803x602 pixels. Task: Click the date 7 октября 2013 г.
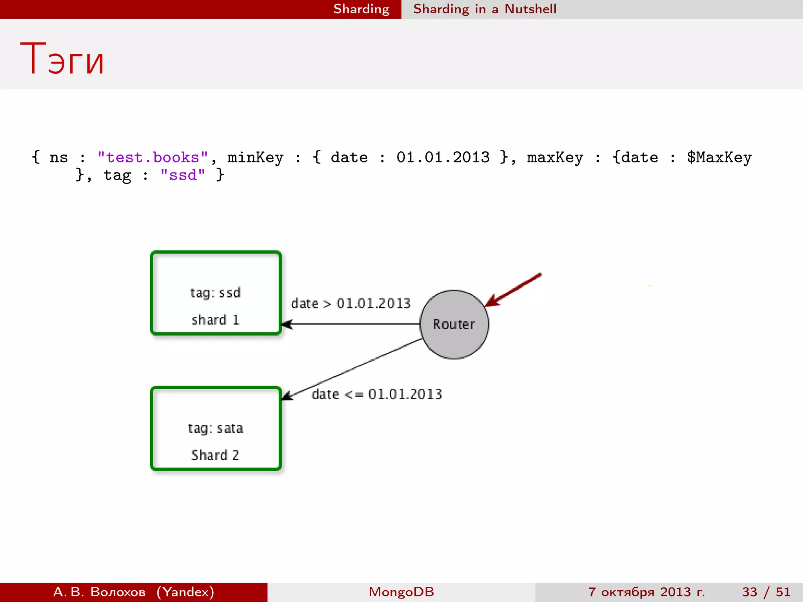pos(647,592)
